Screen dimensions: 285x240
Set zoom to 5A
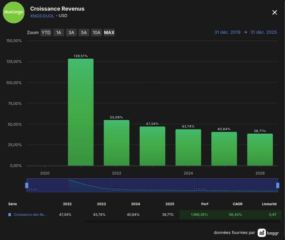click(84, 33)
